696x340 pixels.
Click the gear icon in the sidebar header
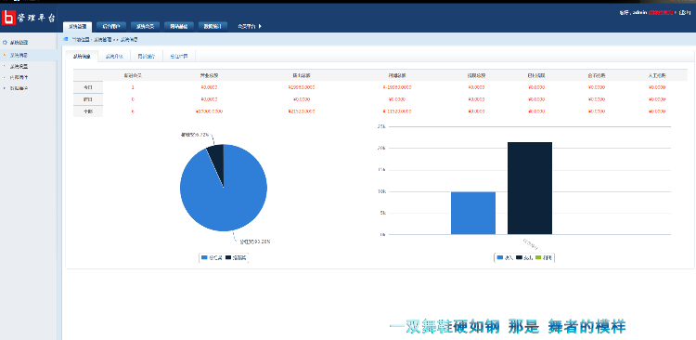tap(5, 43)
